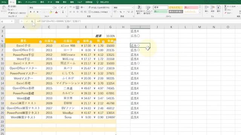This screenshot has height=135, width=241.
Task: Toggle Align Left button
Action: [x=70, y=12]
